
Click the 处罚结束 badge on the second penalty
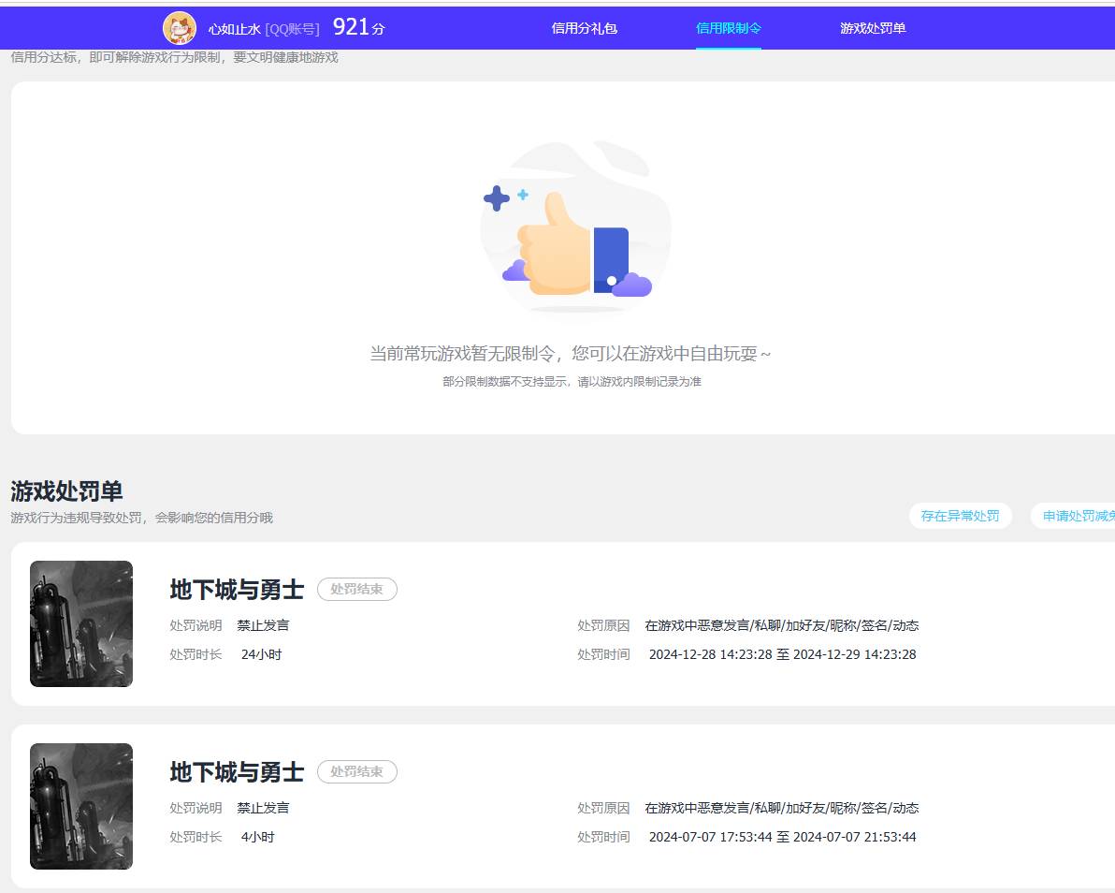click(x=356, y=772)
